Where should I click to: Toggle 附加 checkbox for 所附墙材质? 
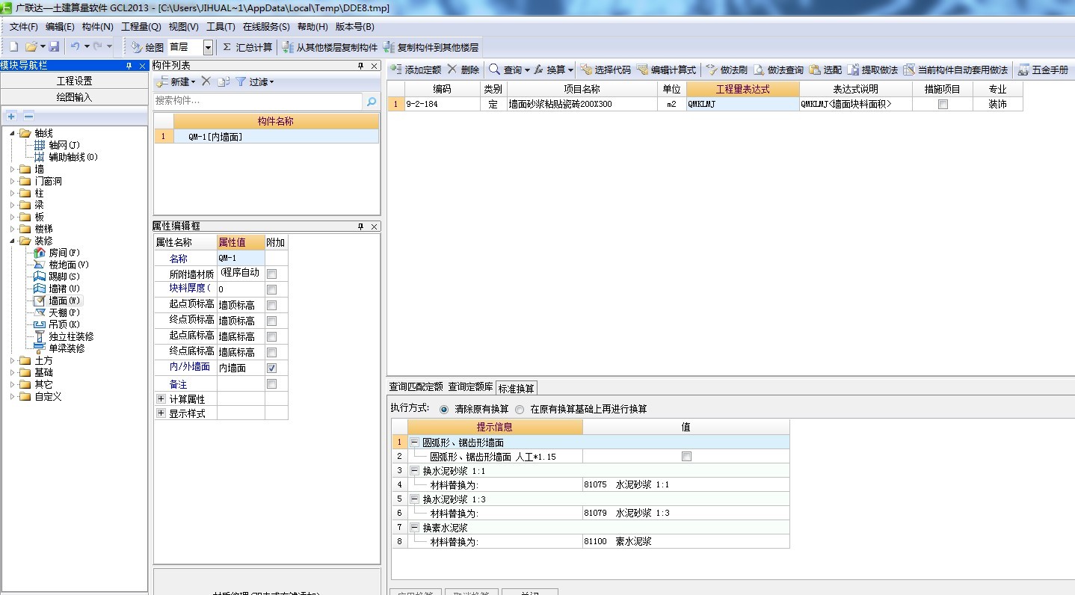click(x=272, y=274)
